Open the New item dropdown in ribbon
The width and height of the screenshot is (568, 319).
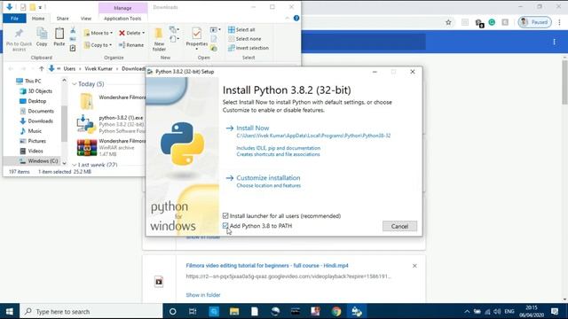(x=174, y=30)
